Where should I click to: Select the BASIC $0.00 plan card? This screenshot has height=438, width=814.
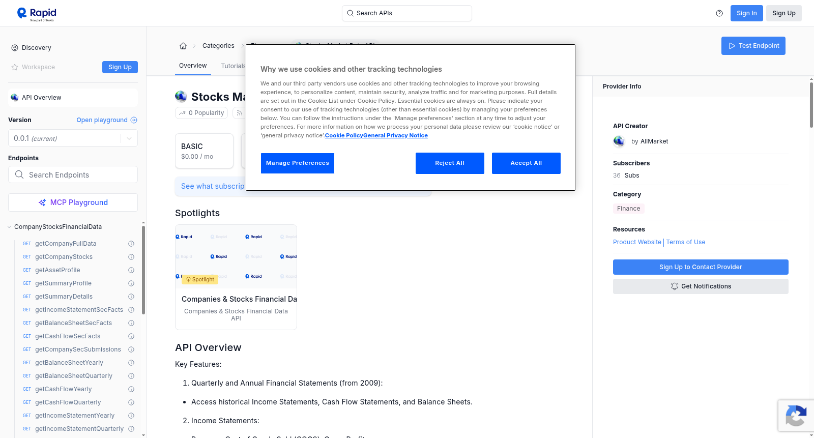pyautogui.click(x=204, y=151)
